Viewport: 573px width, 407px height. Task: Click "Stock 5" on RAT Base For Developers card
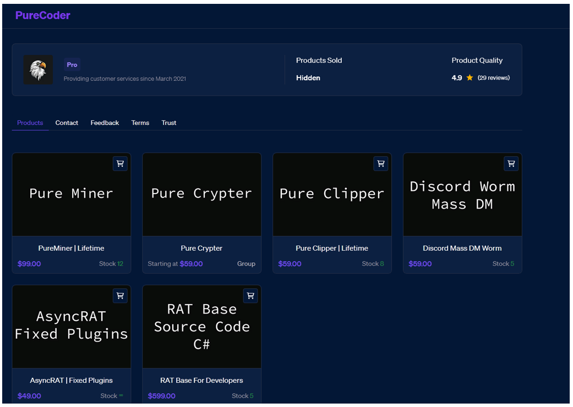click(243, 395)
